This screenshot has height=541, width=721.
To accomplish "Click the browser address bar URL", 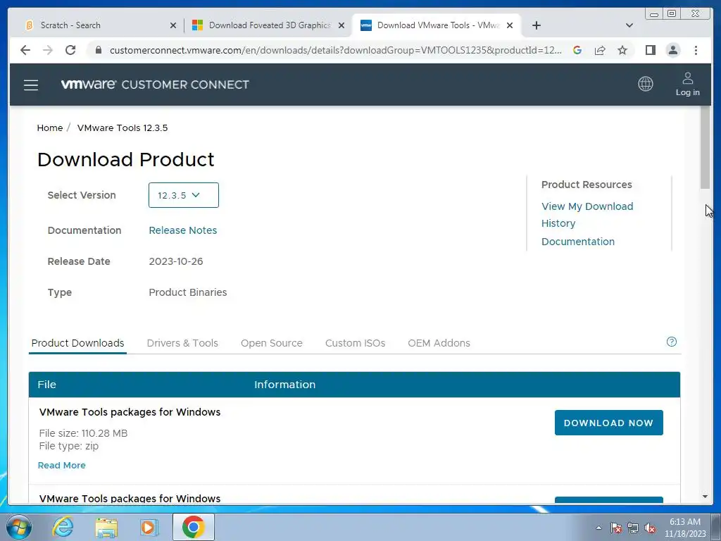I will (335, 50).
